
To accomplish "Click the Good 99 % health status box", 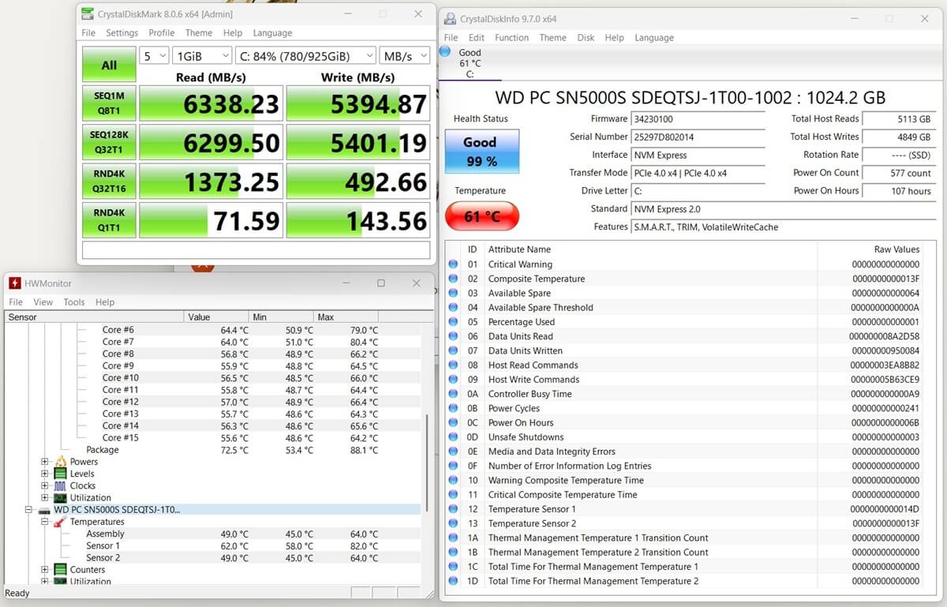I will pos(481,152).
